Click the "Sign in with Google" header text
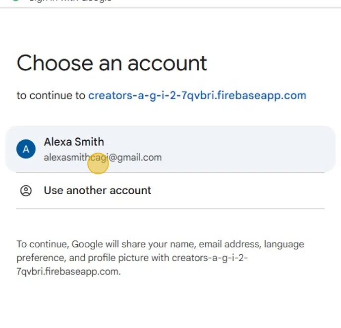This screenshot has height=328, width=341. coord(69,1)
